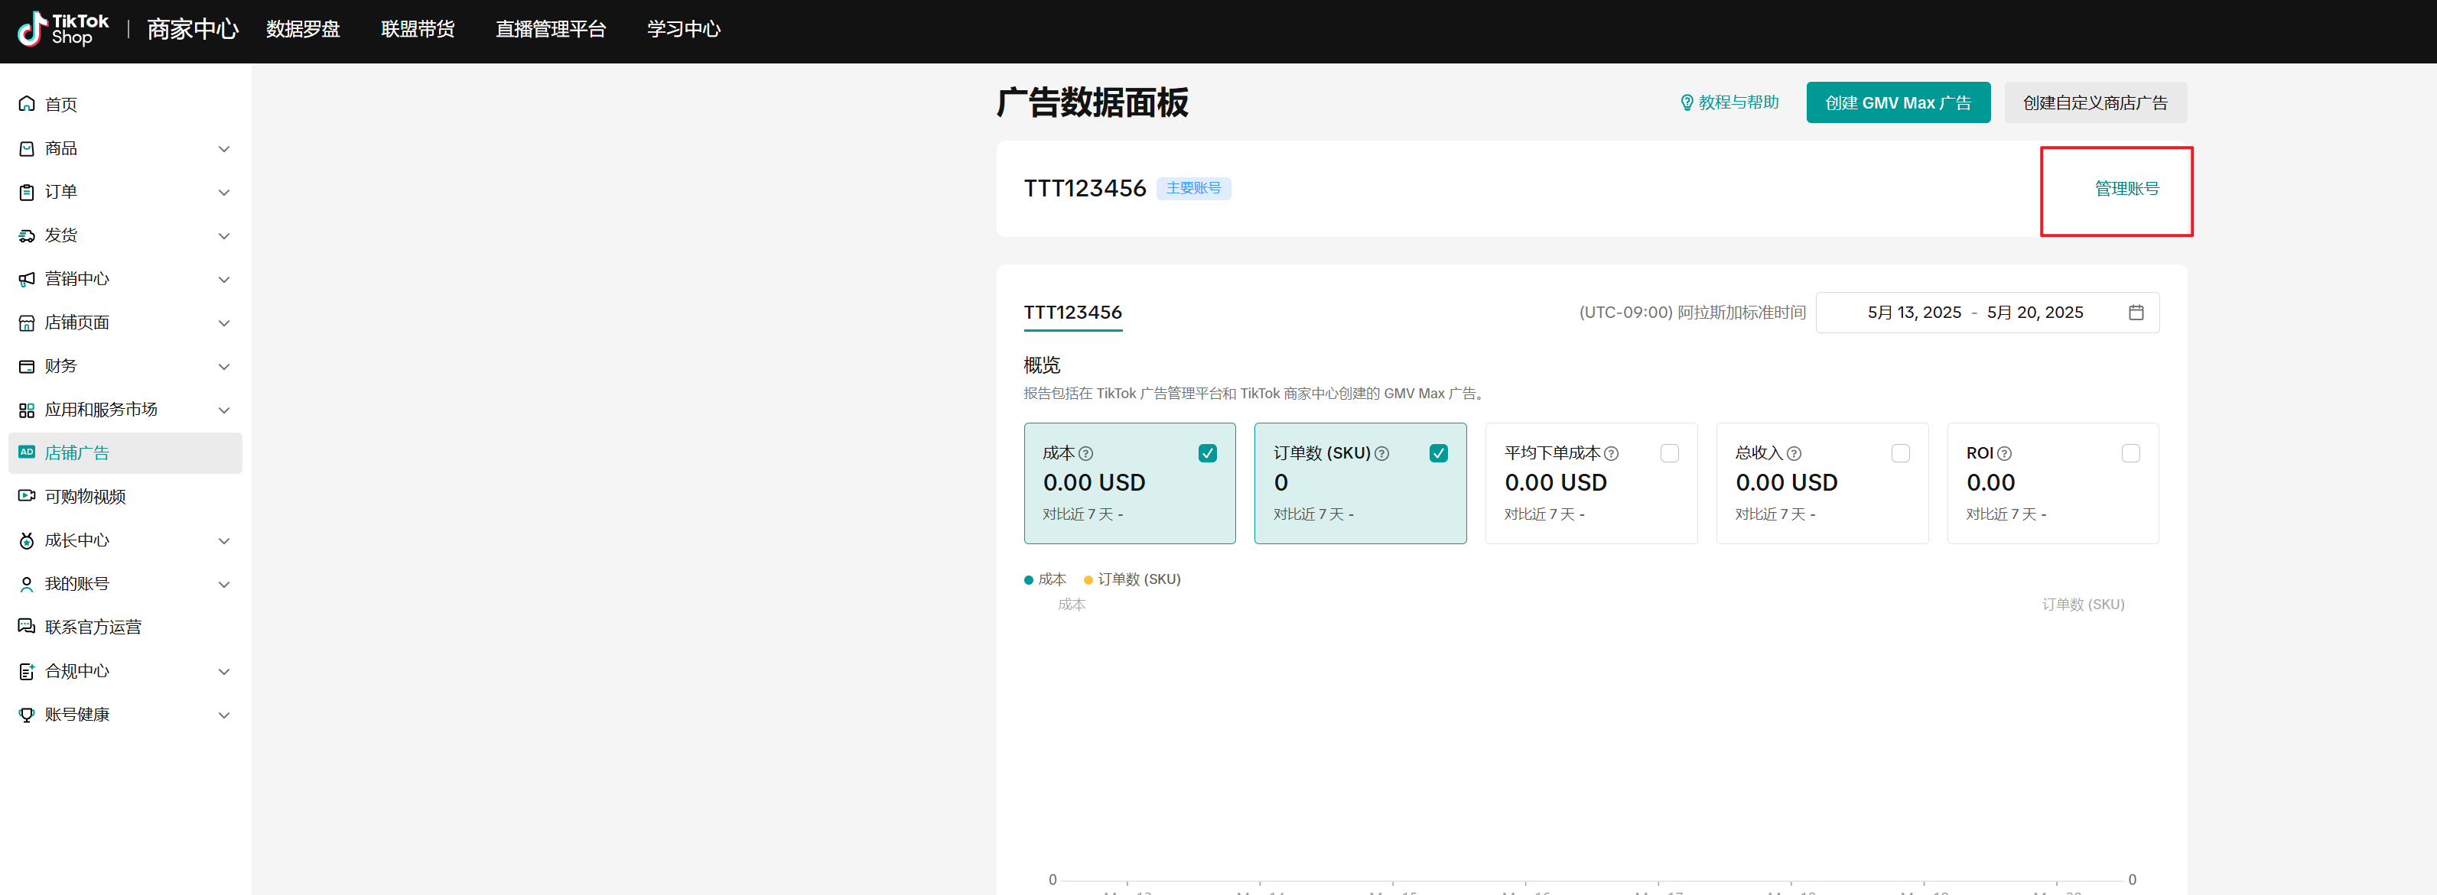Open the 账号健康 shield icon
Screen dimensions: 2437x895
[27, 714]
